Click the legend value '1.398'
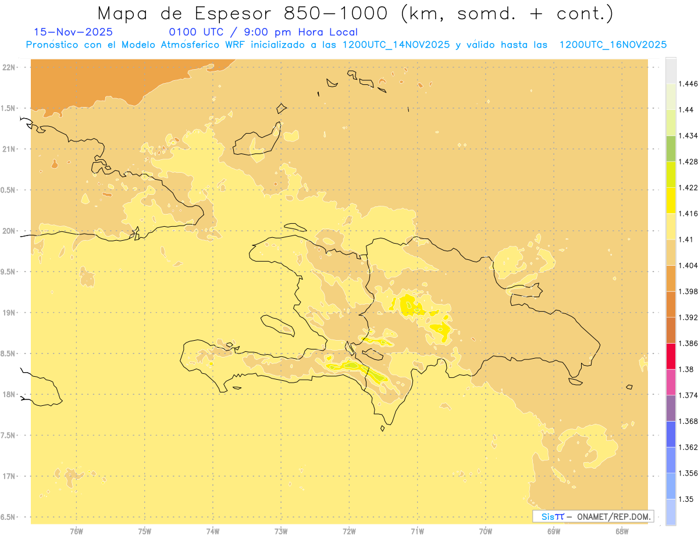The height and width of the screenshot is (539, 698). pos(689,291)
